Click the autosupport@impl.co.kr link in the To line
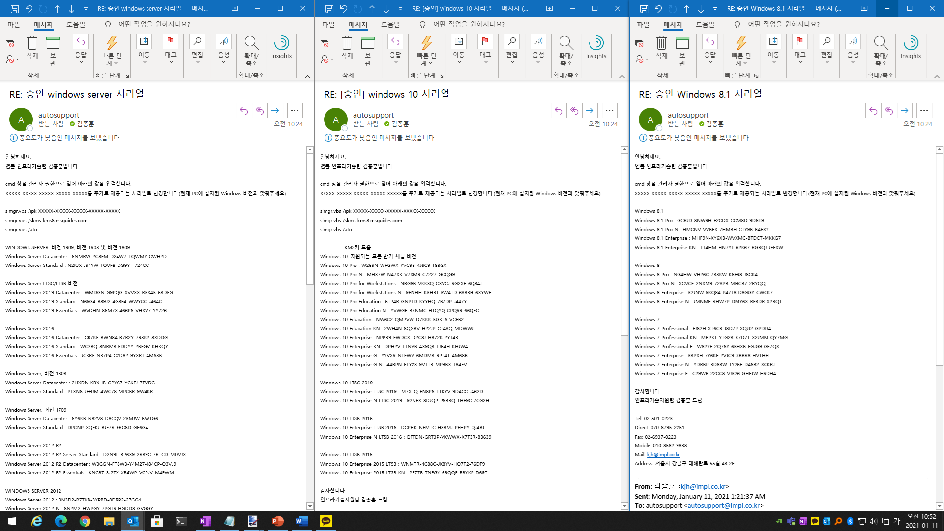This screenshot has height=531, width=944. tap(723, 505)
